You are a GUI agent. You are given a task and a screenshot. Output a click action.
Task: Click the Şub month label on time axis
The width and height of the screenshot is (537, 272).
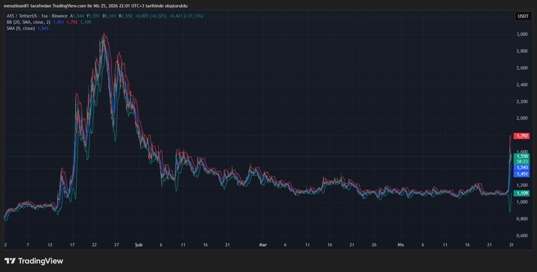139,245
